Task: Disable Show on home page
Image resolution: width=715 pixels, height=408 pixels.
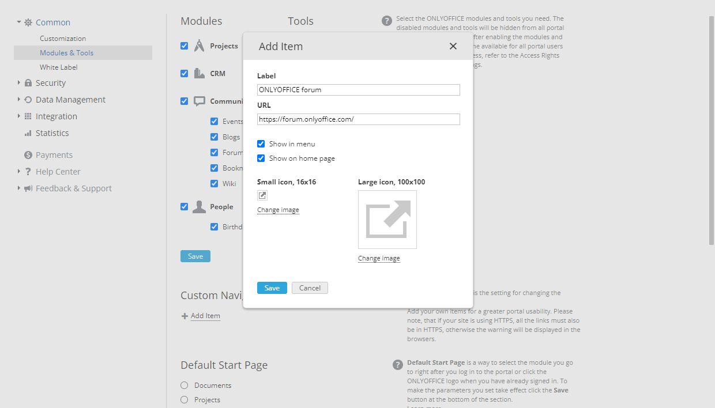Action: (261, 158)
